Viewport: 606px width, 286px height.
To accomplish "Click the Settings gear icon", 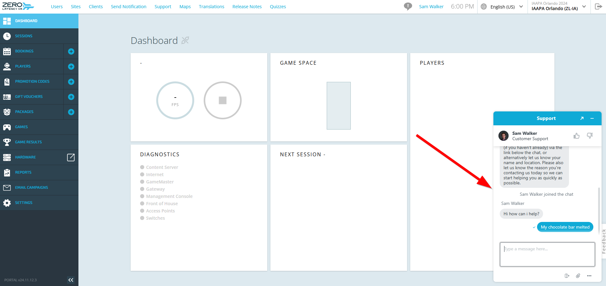I will [x=7, y=203].
